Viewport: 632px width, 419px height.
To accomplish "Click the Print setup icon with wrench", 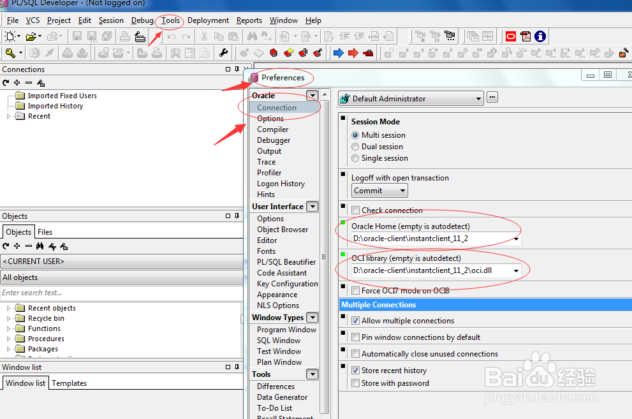I will [140, 36].
